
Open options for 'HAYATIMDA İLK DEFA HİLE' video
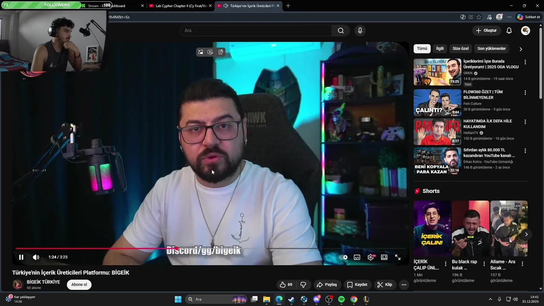click(x=525, y=122)
